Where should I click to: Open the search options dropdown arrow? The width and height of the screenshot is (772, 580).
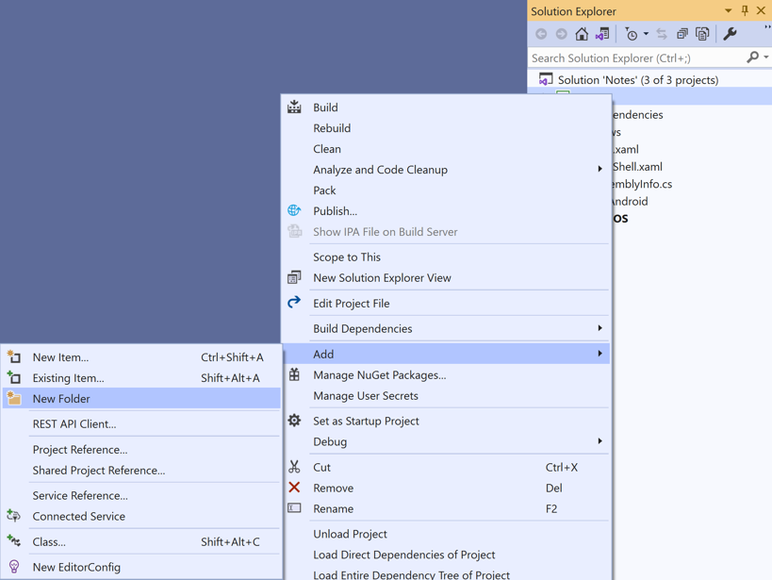point(765,58)
